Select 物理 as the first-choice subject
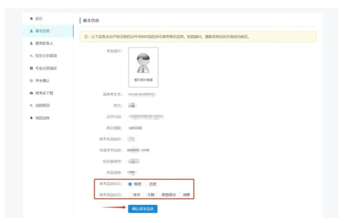Viewport: 358px width, 223px height. (x=129, y=184)
